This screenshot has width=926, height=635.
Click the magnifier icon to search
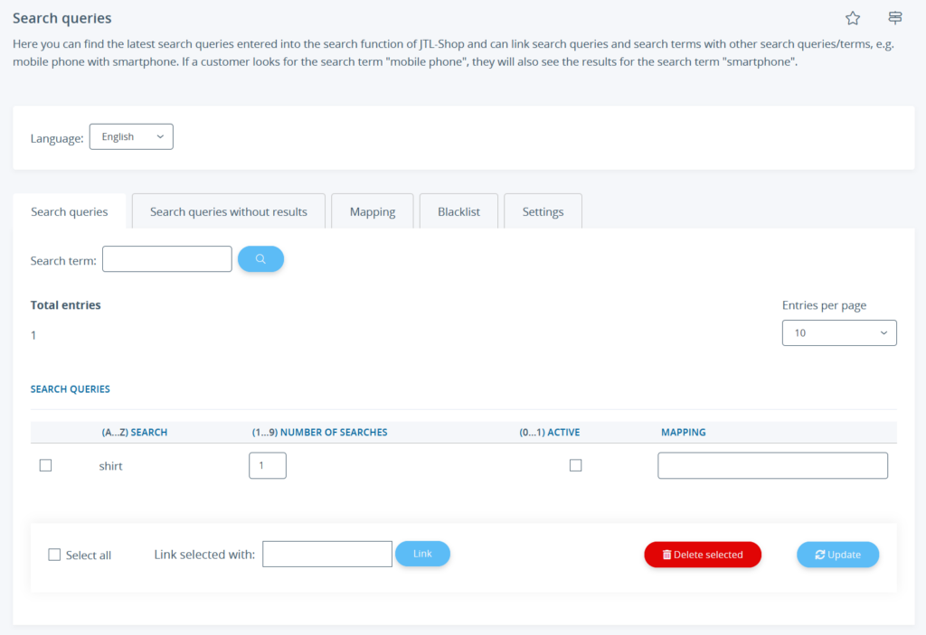point(260,258)
